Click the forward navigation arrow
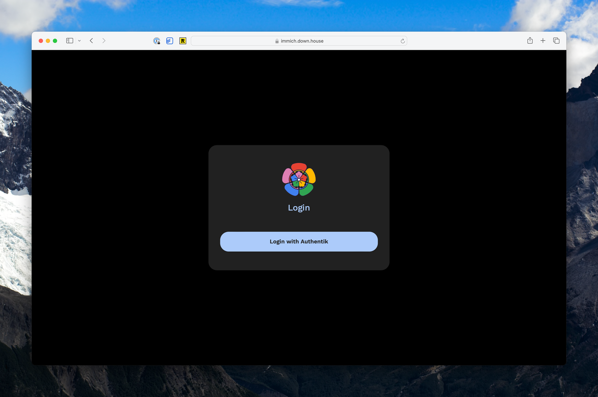The width and height of the screenshot is (598, 397). pos(104,40)
